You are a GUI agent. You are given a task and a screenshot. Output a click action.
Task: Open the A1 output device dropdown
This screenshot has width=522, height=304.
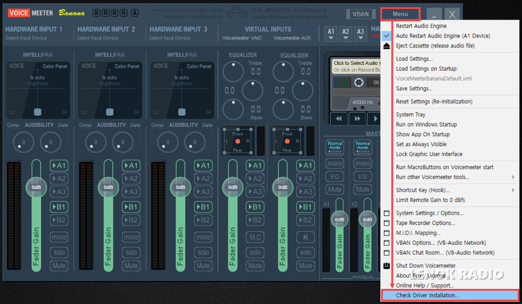click(331, 34)
